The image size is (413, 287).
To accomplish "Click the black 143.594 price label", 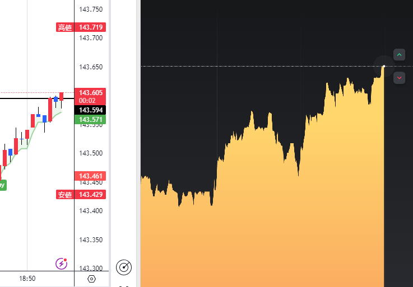I will 90,110.
